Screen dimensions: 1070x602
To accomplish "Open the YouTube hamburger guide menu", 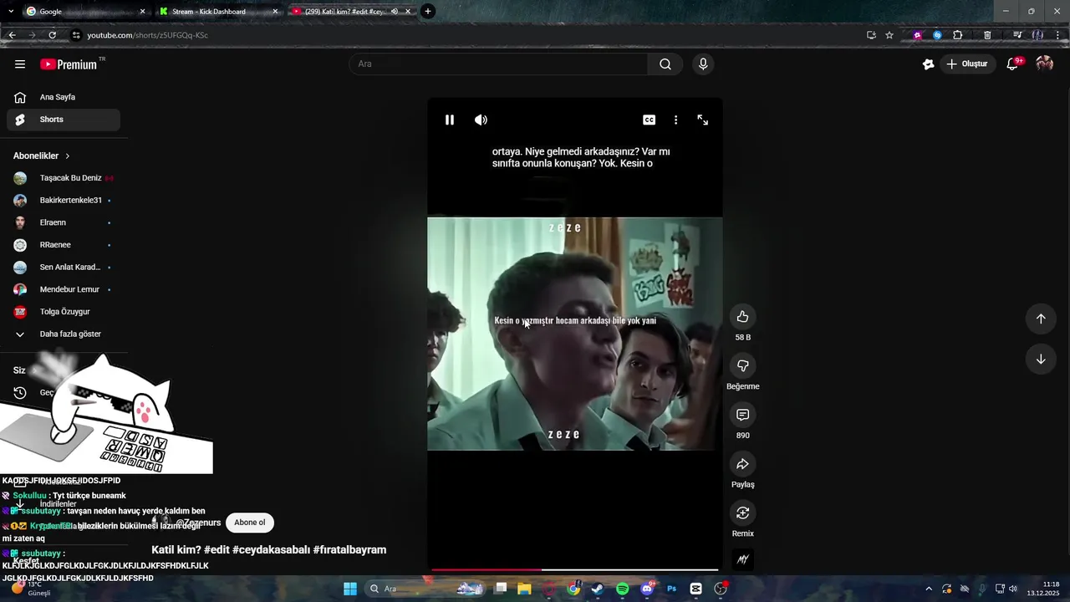I will [20, 64].
